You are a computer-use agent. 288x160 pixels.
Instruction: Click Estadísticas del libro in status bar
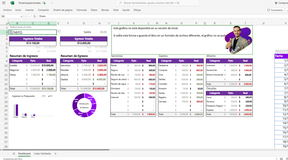point(13,159)
